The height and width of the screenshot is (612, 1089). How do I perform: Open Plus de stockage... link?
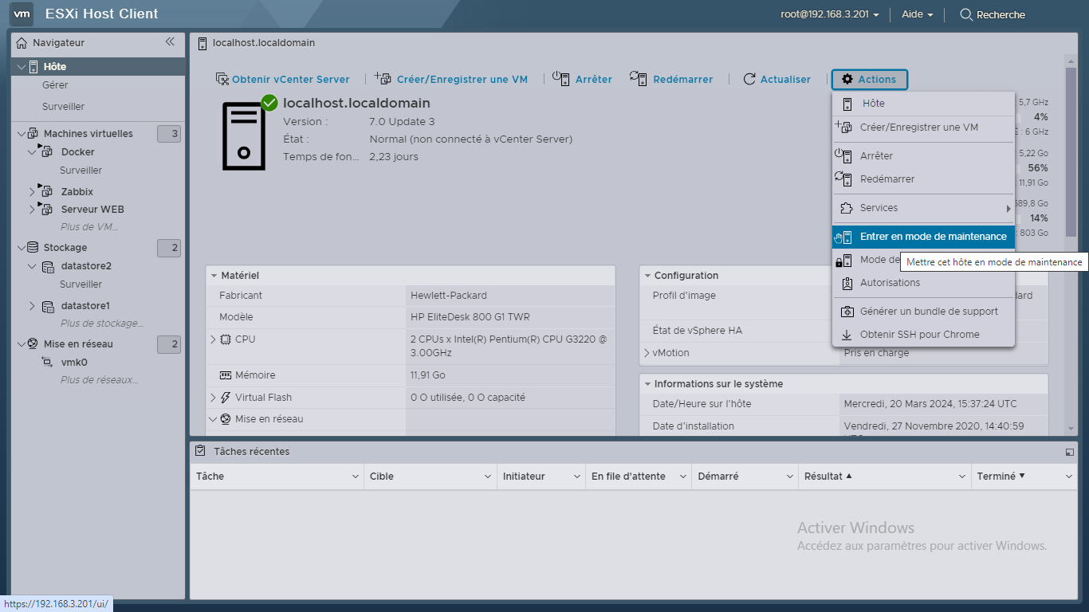(x=102, y=324)
